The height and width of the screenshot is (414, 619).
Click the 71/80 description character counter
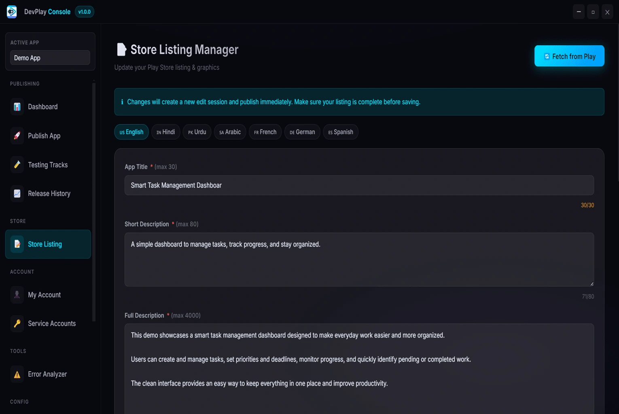(x=588, y=297)
